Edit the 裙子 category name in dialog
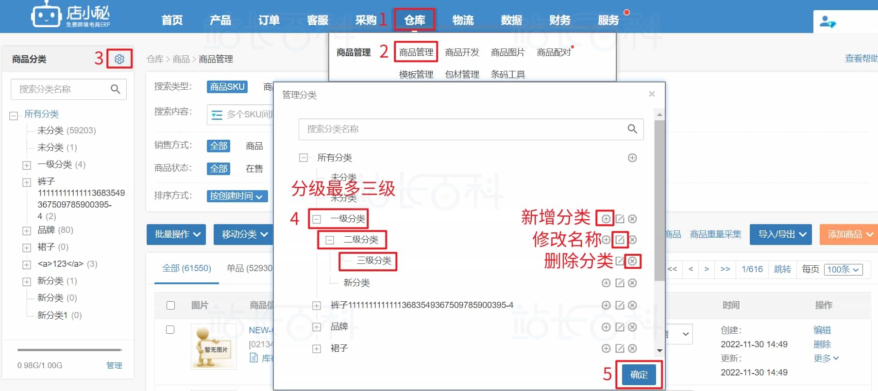 (620, 348)
